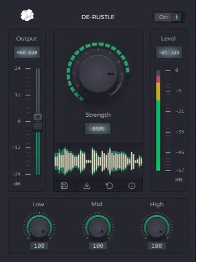
Task: Click the 12 mark on Output scale
Action: tap(18, 95)
